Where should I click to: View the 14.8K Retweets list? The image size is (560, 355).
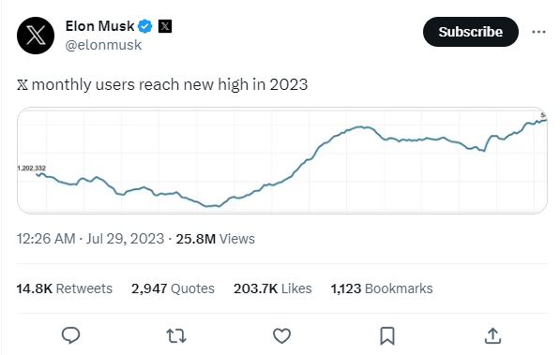[65, 288]
